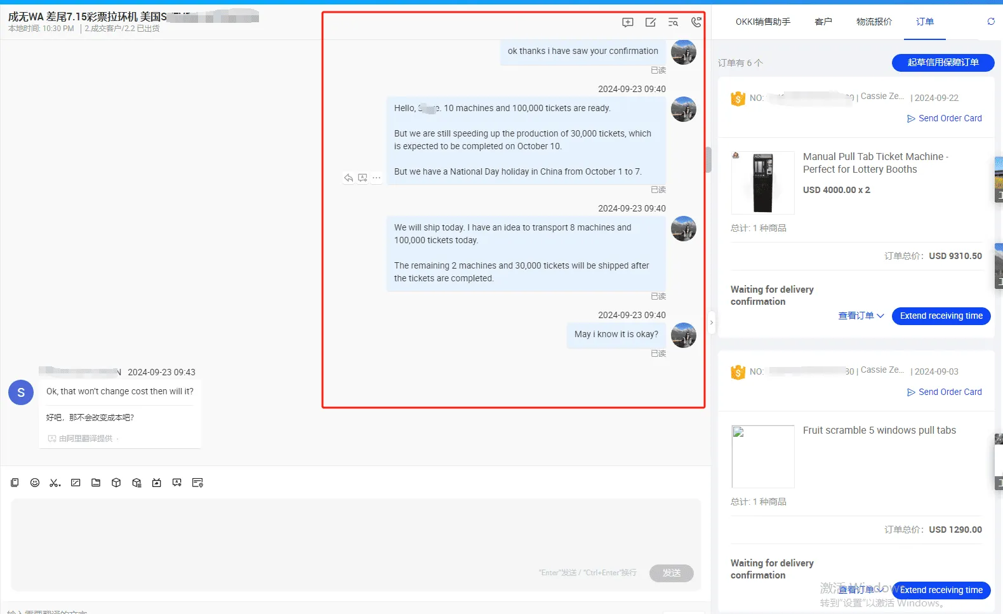Click the 发送 send button
This screenshot has height=614, width=1003.
pos(671,573)
